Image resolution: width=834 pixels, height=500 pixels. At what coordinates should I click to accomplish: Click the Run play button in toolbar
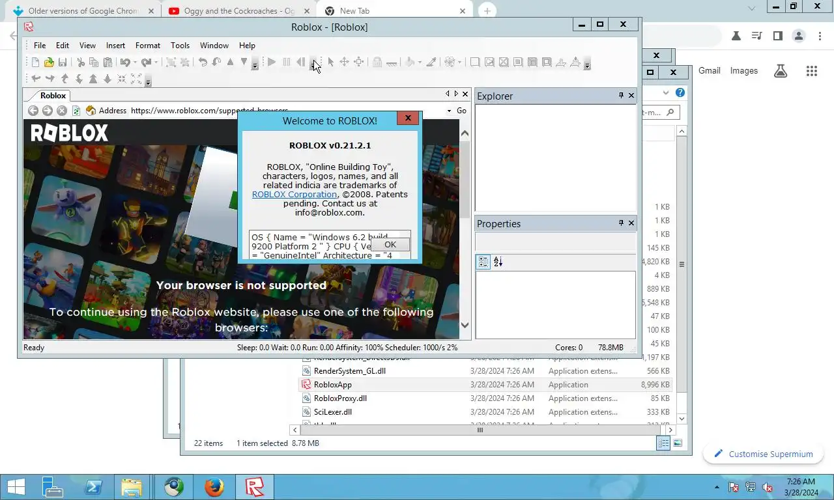271,62
